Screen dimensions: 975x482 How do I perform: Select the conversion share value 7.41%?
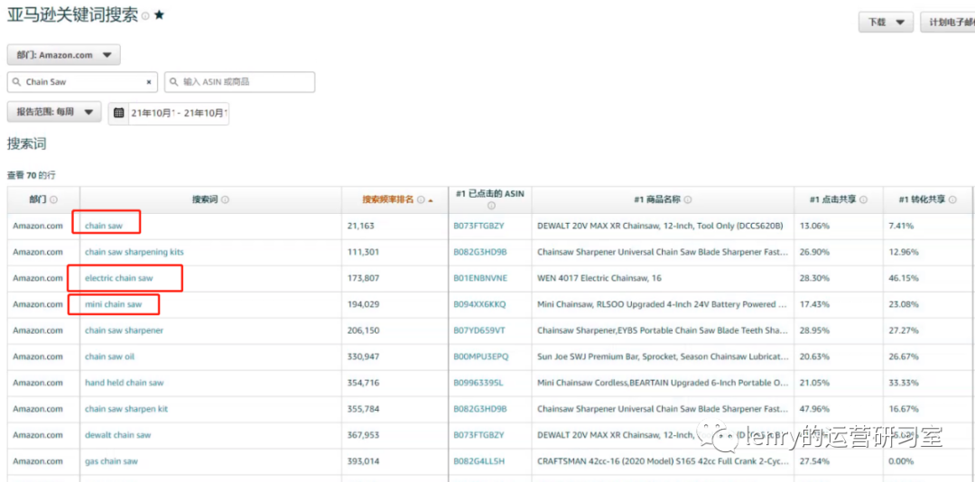click(x=902, y=226)
